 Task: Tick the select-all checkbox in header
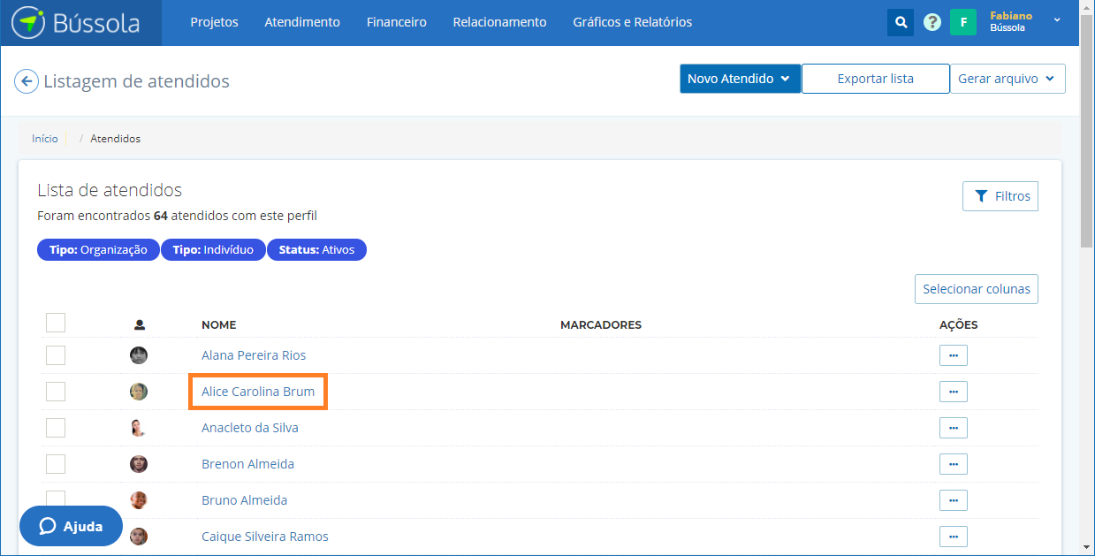click(56, 323)
